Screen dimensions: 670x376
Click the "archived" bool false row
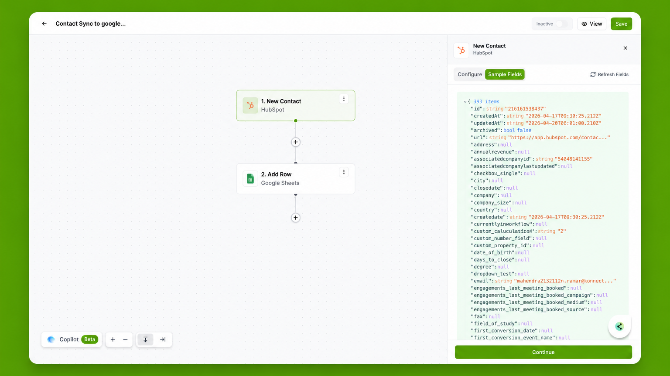(x=501, y=131)
